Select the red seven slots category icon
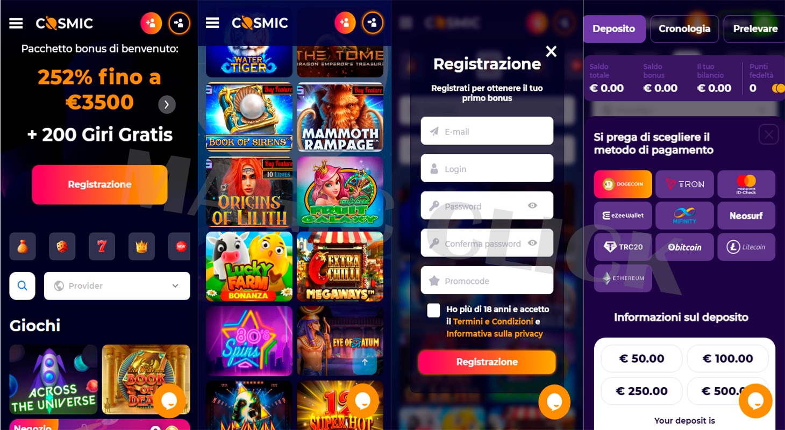 [102, 247]
